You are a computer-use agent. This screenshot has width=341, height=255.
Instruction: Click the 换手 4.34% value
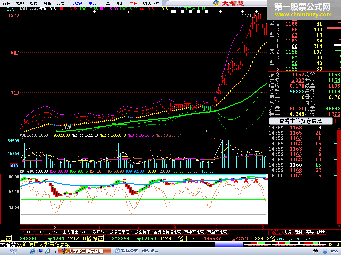(x=297, y=114)
